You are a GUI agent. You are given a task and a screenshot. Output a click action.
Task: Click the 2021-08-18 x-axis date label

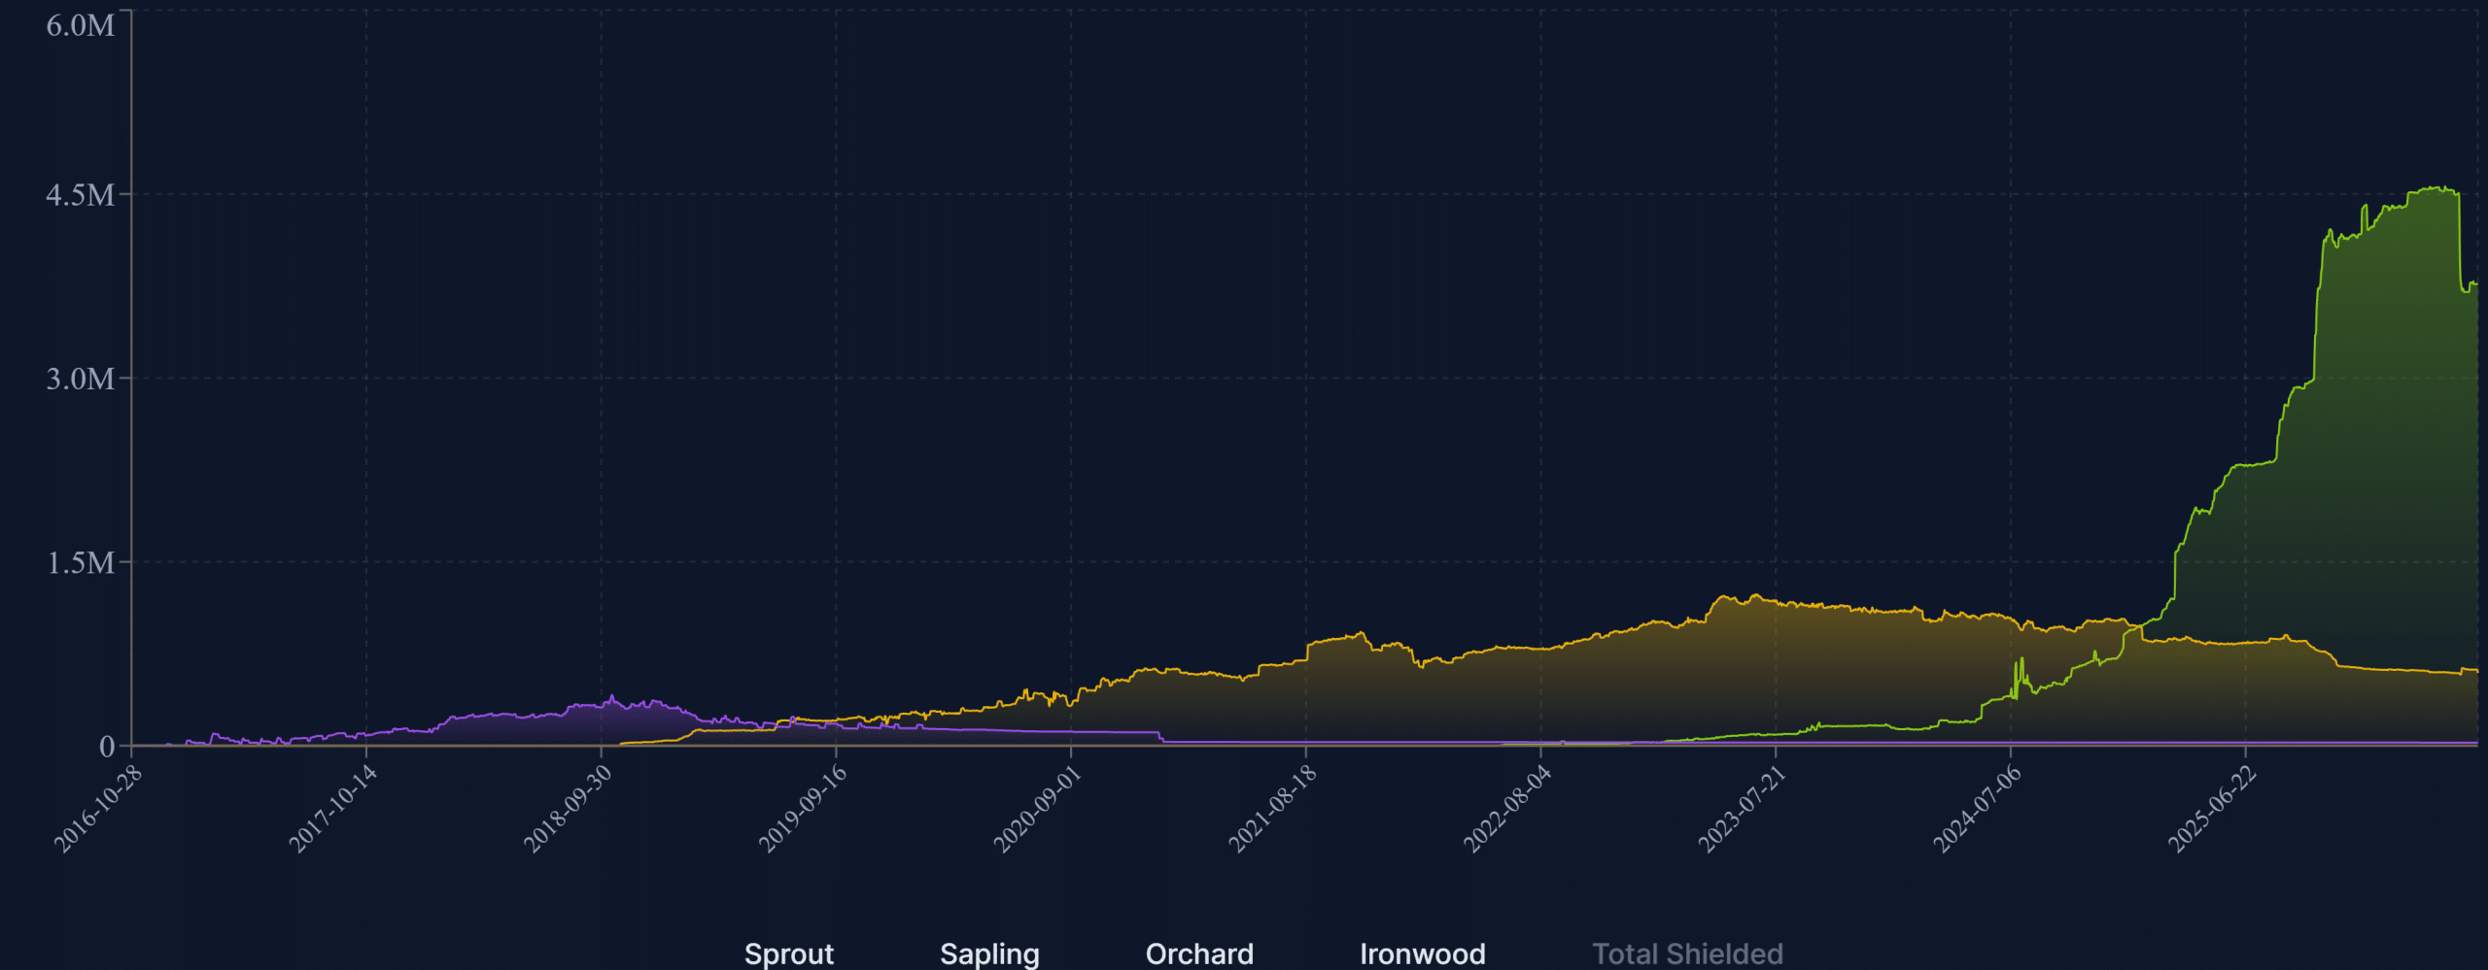tap(1272, 809)
